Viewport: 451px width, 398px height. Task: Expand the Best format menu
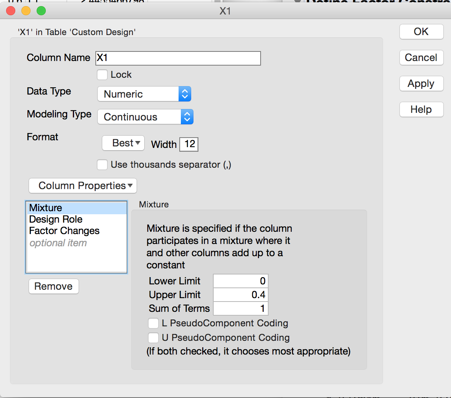coord(123,143)
